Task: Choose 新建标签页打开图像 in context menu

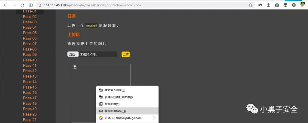Action: coord(118,97)
